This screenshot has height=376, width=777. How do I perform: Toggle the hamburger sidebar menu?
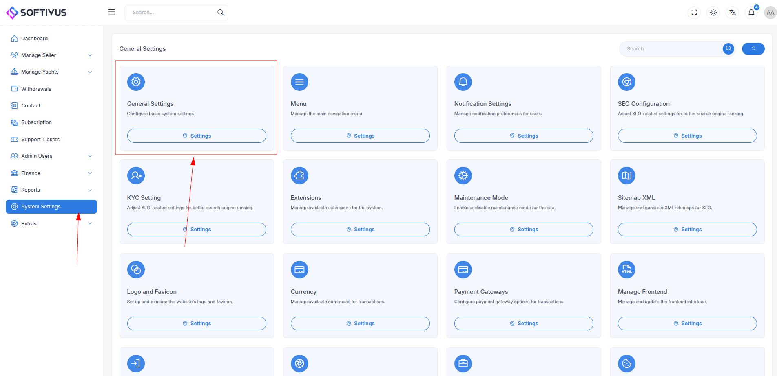[111, 12]
